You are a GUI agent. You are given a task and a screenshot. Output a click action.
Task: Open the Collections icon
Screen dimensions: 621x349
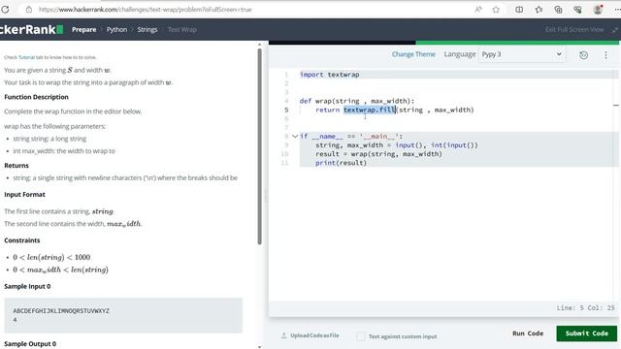click(x=558, y=10)
